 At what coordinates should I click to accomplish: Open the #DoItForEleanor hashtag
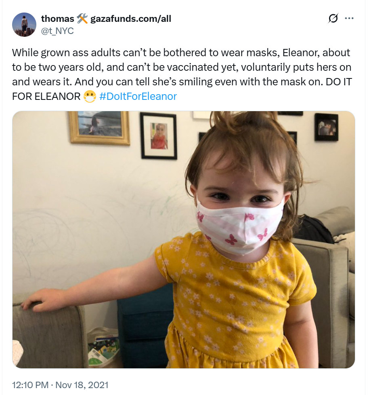click(138, 97)
